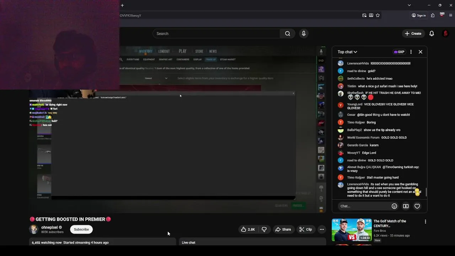Open ohnepixel channel avatar
Image resolution: width=455 pixels, height=256 pixels.
point(34,229)
